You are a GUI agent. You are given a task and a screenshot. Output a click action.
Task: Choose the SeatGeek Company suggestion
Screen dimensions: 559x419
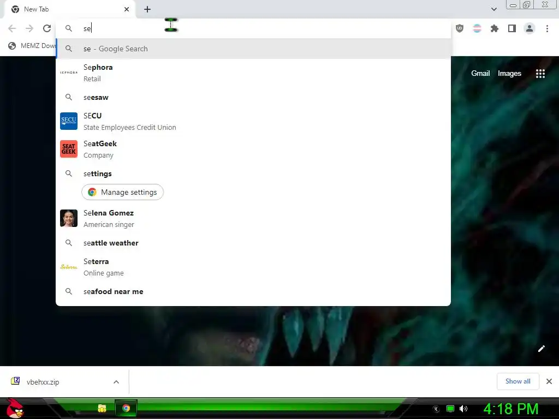(253, 149)
